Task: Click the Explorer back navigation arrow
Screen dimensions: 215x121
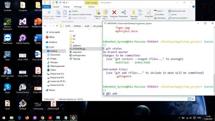Action: (45, 26)
